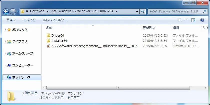Select ホームグループ in the navigation pane
The image size is (210, 105).
click(x=22, y=53)
